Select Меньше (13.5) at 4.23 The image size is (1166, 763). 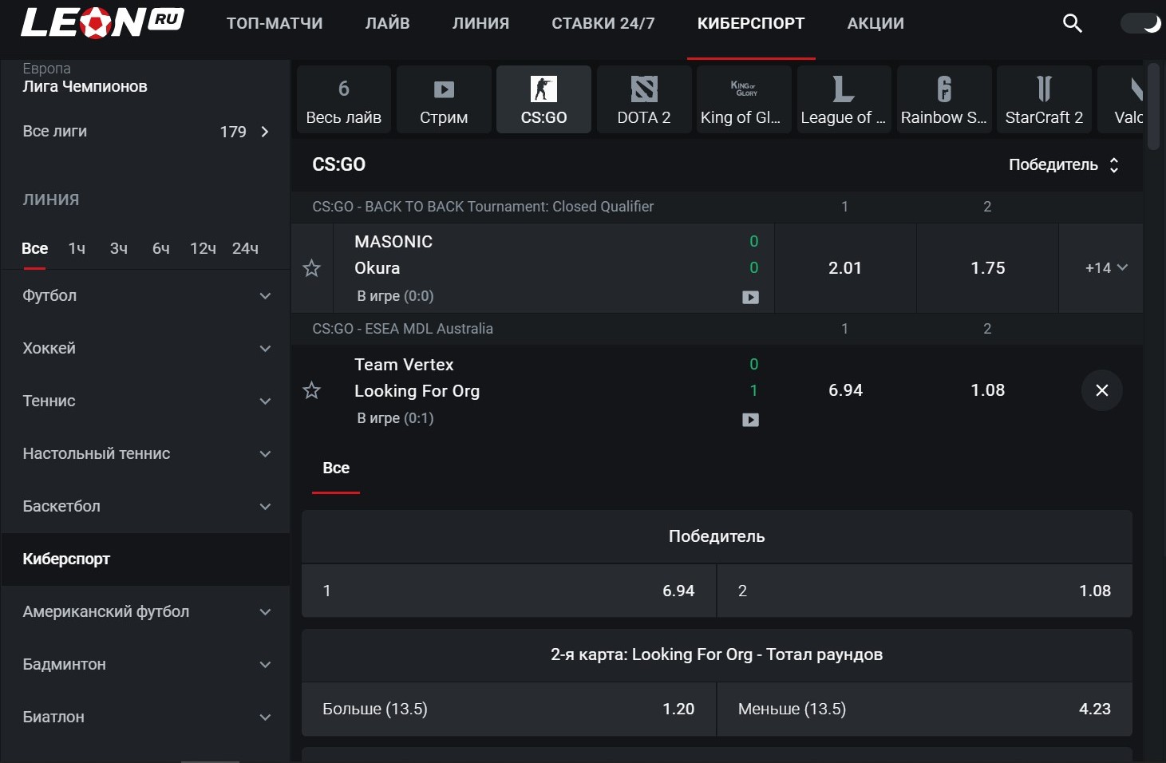click(x=925, y=709)
